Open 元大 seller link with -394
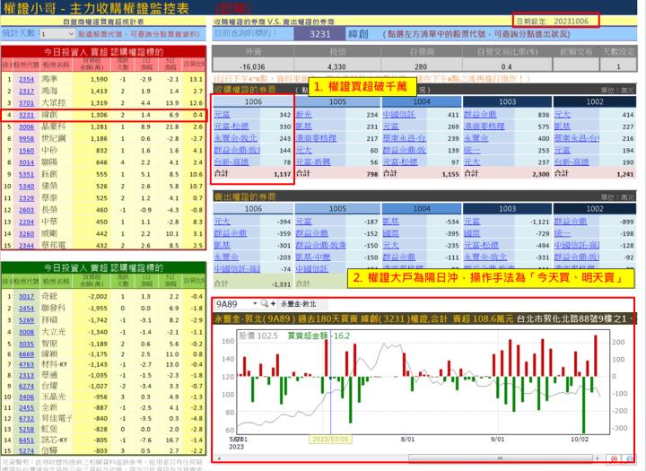 [x=223, y=222]
